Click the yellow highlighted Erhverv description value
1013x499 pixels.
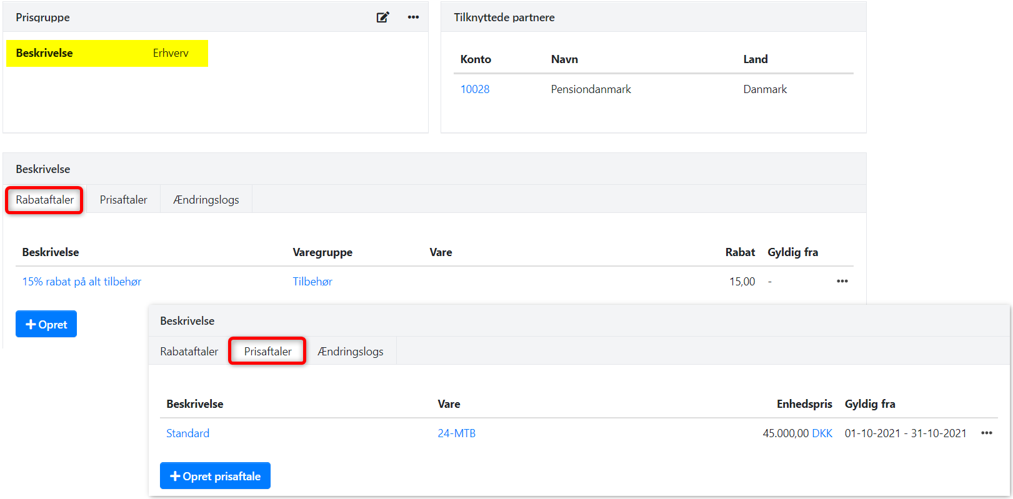(x=171, y=53)
